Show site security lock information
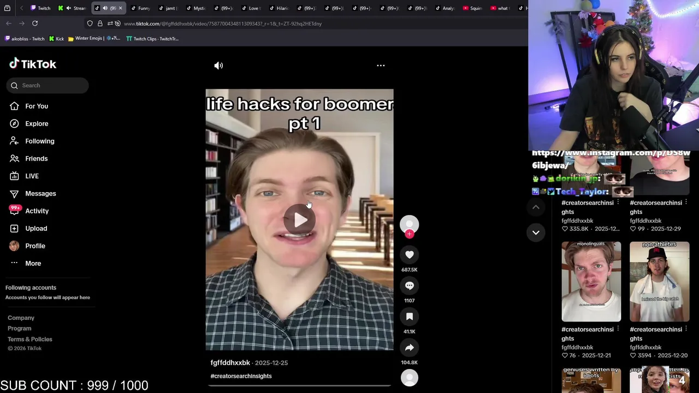699x393 pixels. [x=100, y=23]
